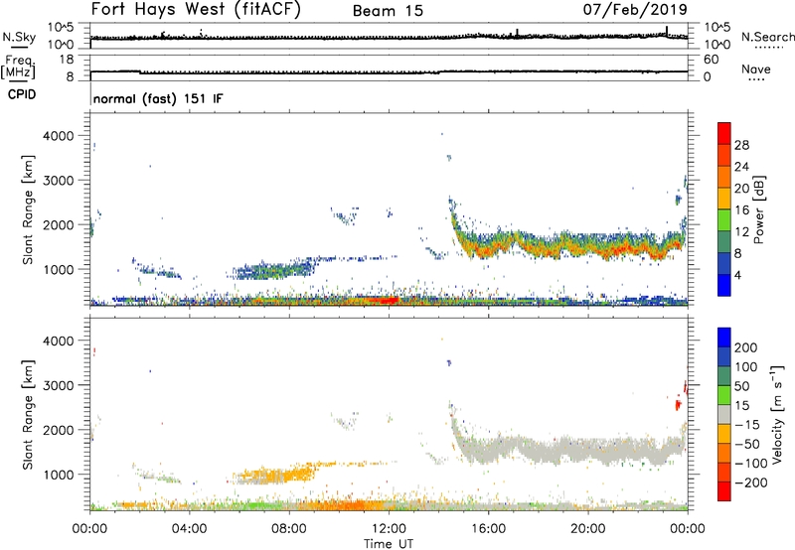
Task: Click the '16:00' time tick label
Action: 488,529
